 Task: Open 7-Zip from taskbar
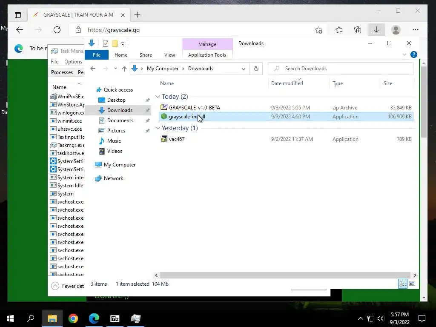[x=115, y=318]
